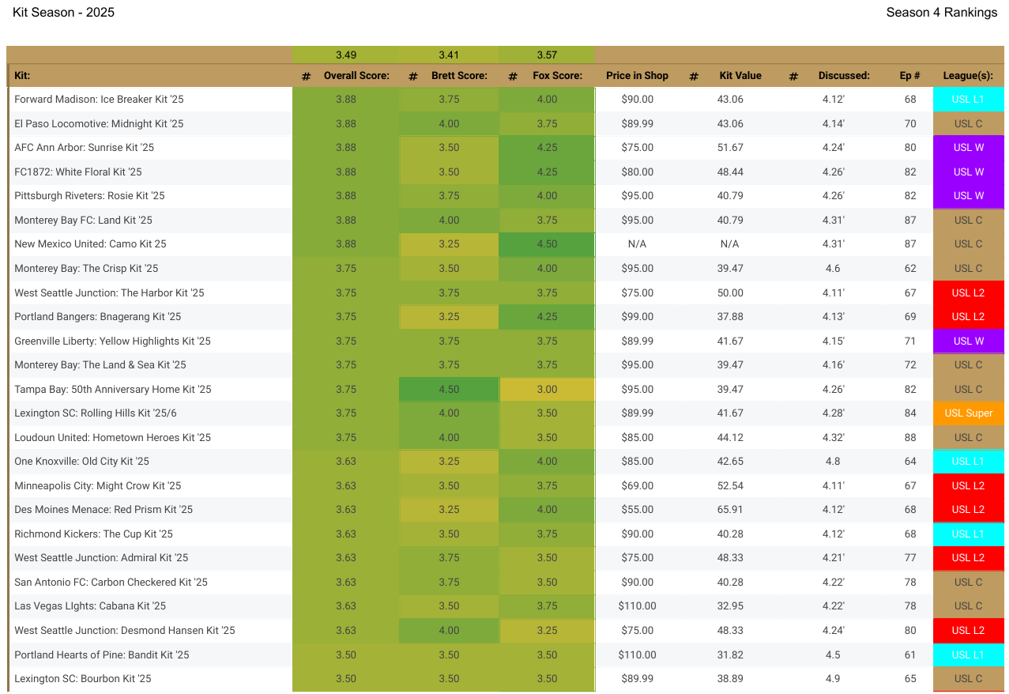
Task: Click the orange USL Super league cell
Action: click(968, 413)
